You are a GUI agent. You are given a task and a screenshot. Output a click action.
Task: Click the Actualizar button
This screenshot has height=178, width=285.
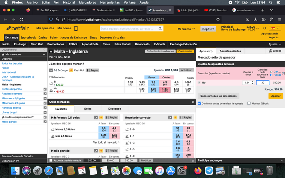(x=186, y=70)
